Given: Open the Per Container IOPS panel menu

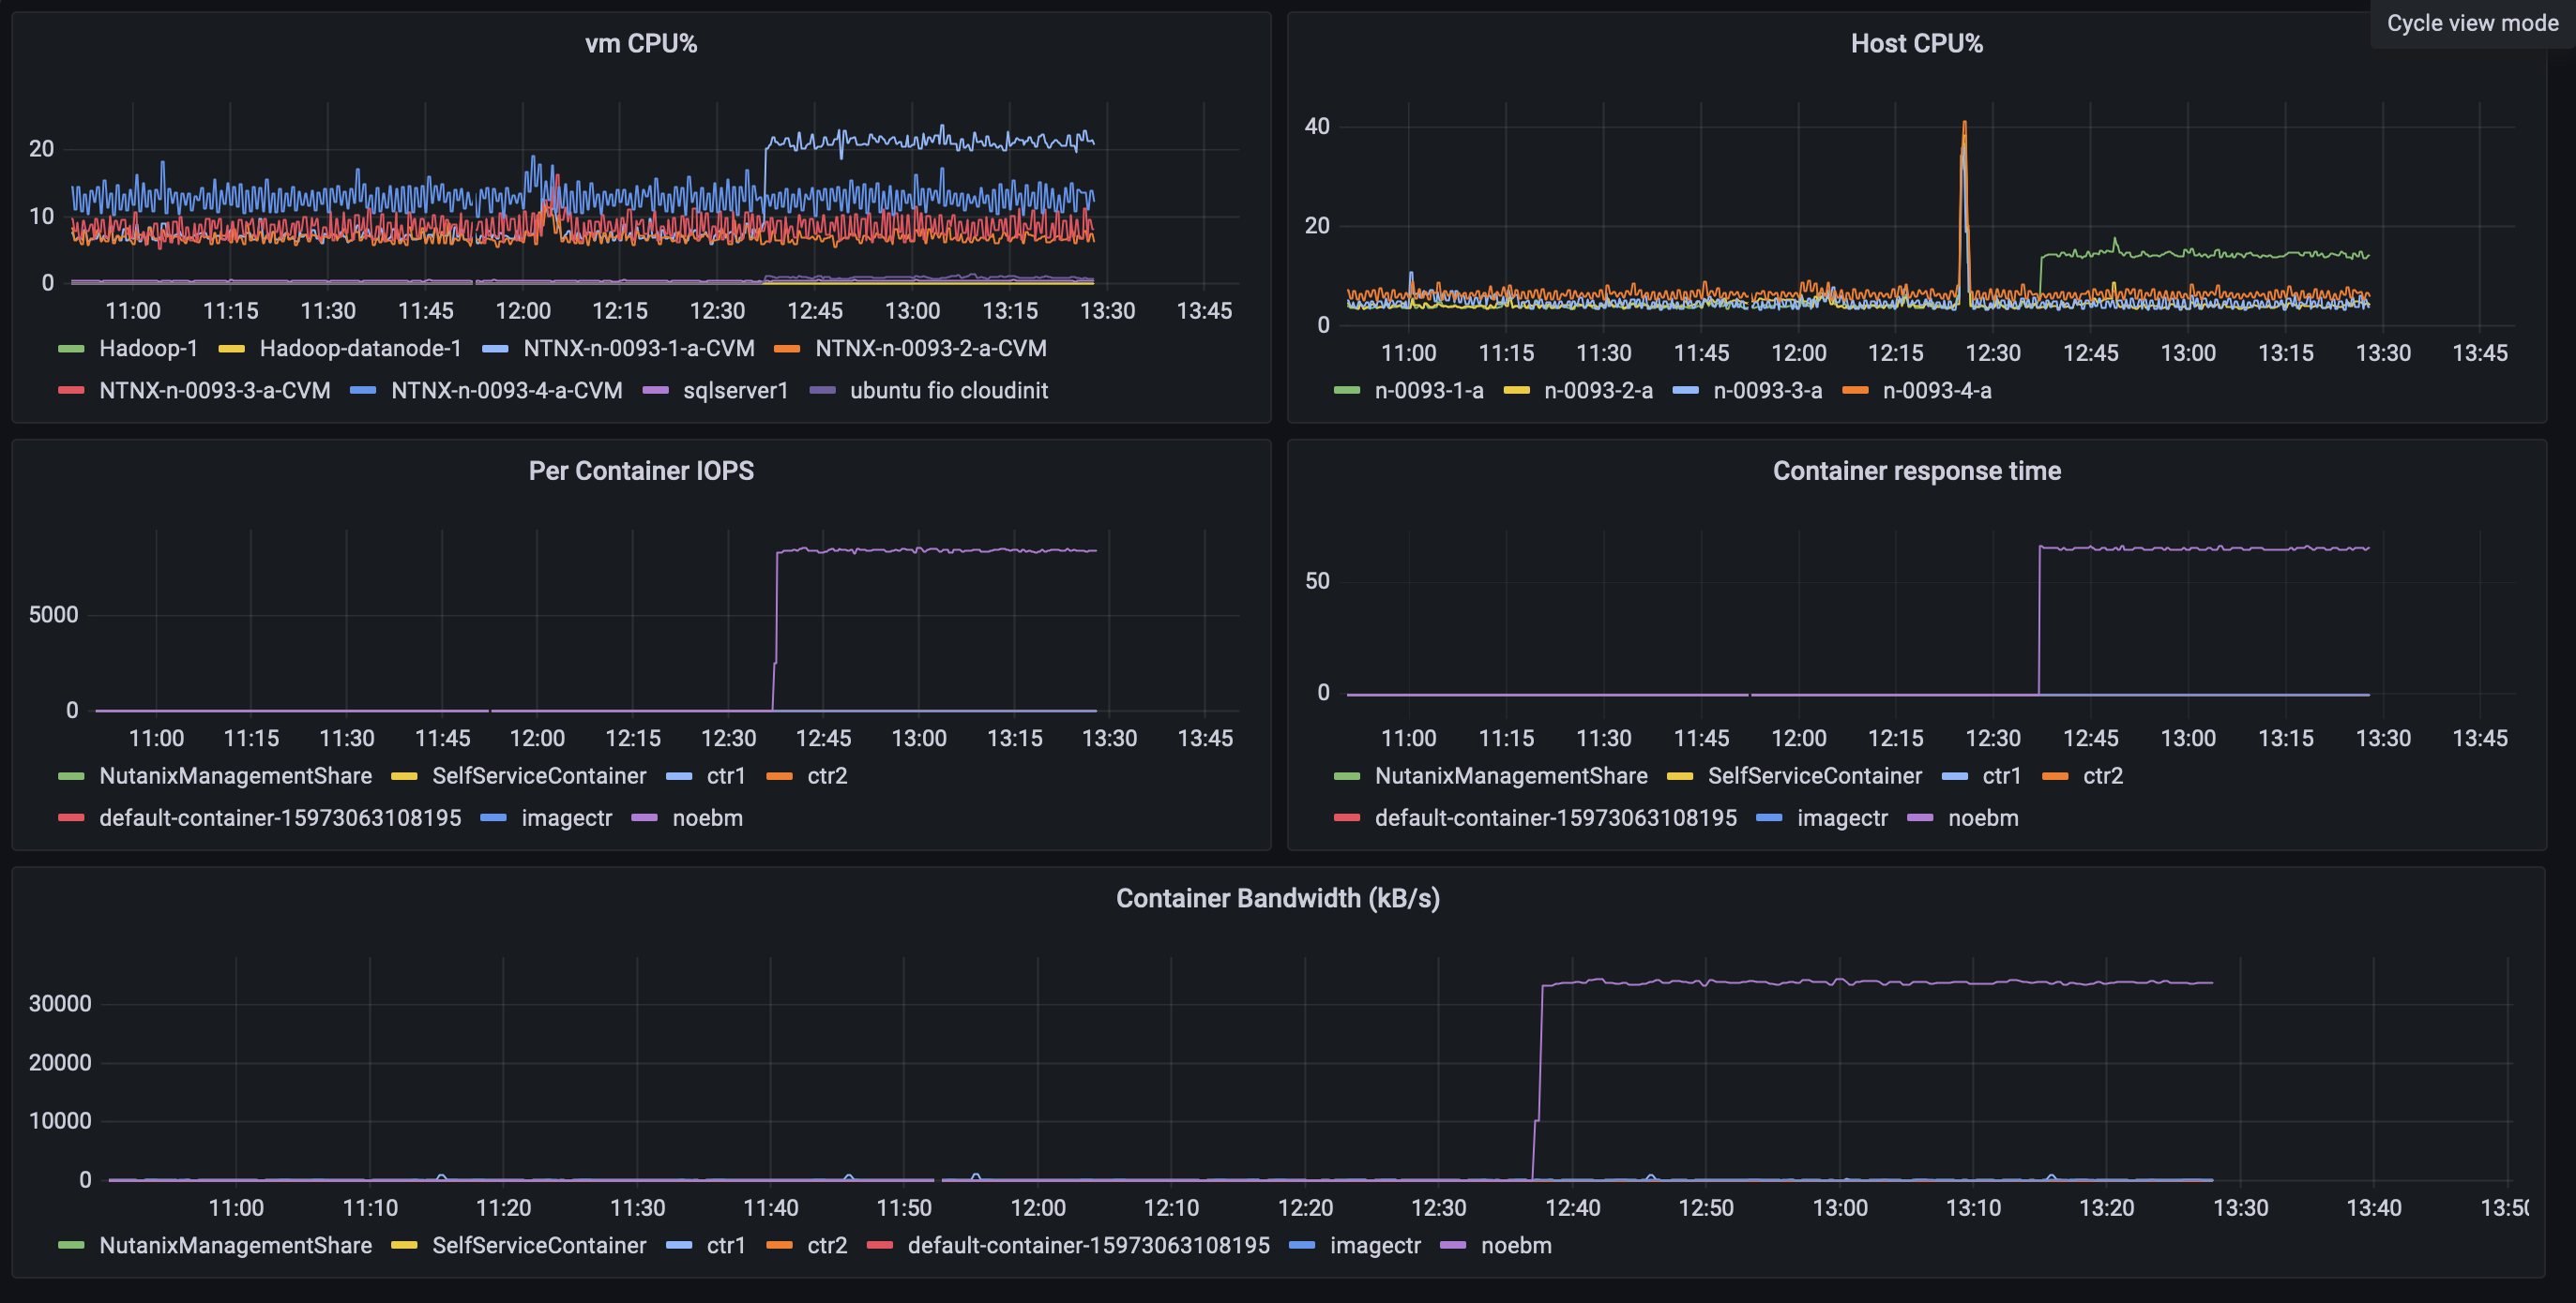Looking at the screenshot, I should pos(640,471).
